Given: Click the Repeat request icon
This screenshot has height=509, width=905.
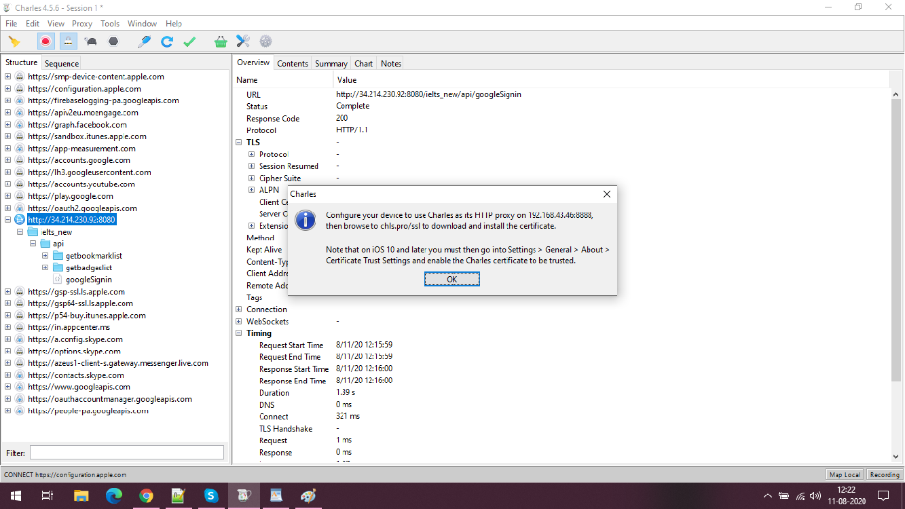Looking at the screenshot, I should point(166,41).
